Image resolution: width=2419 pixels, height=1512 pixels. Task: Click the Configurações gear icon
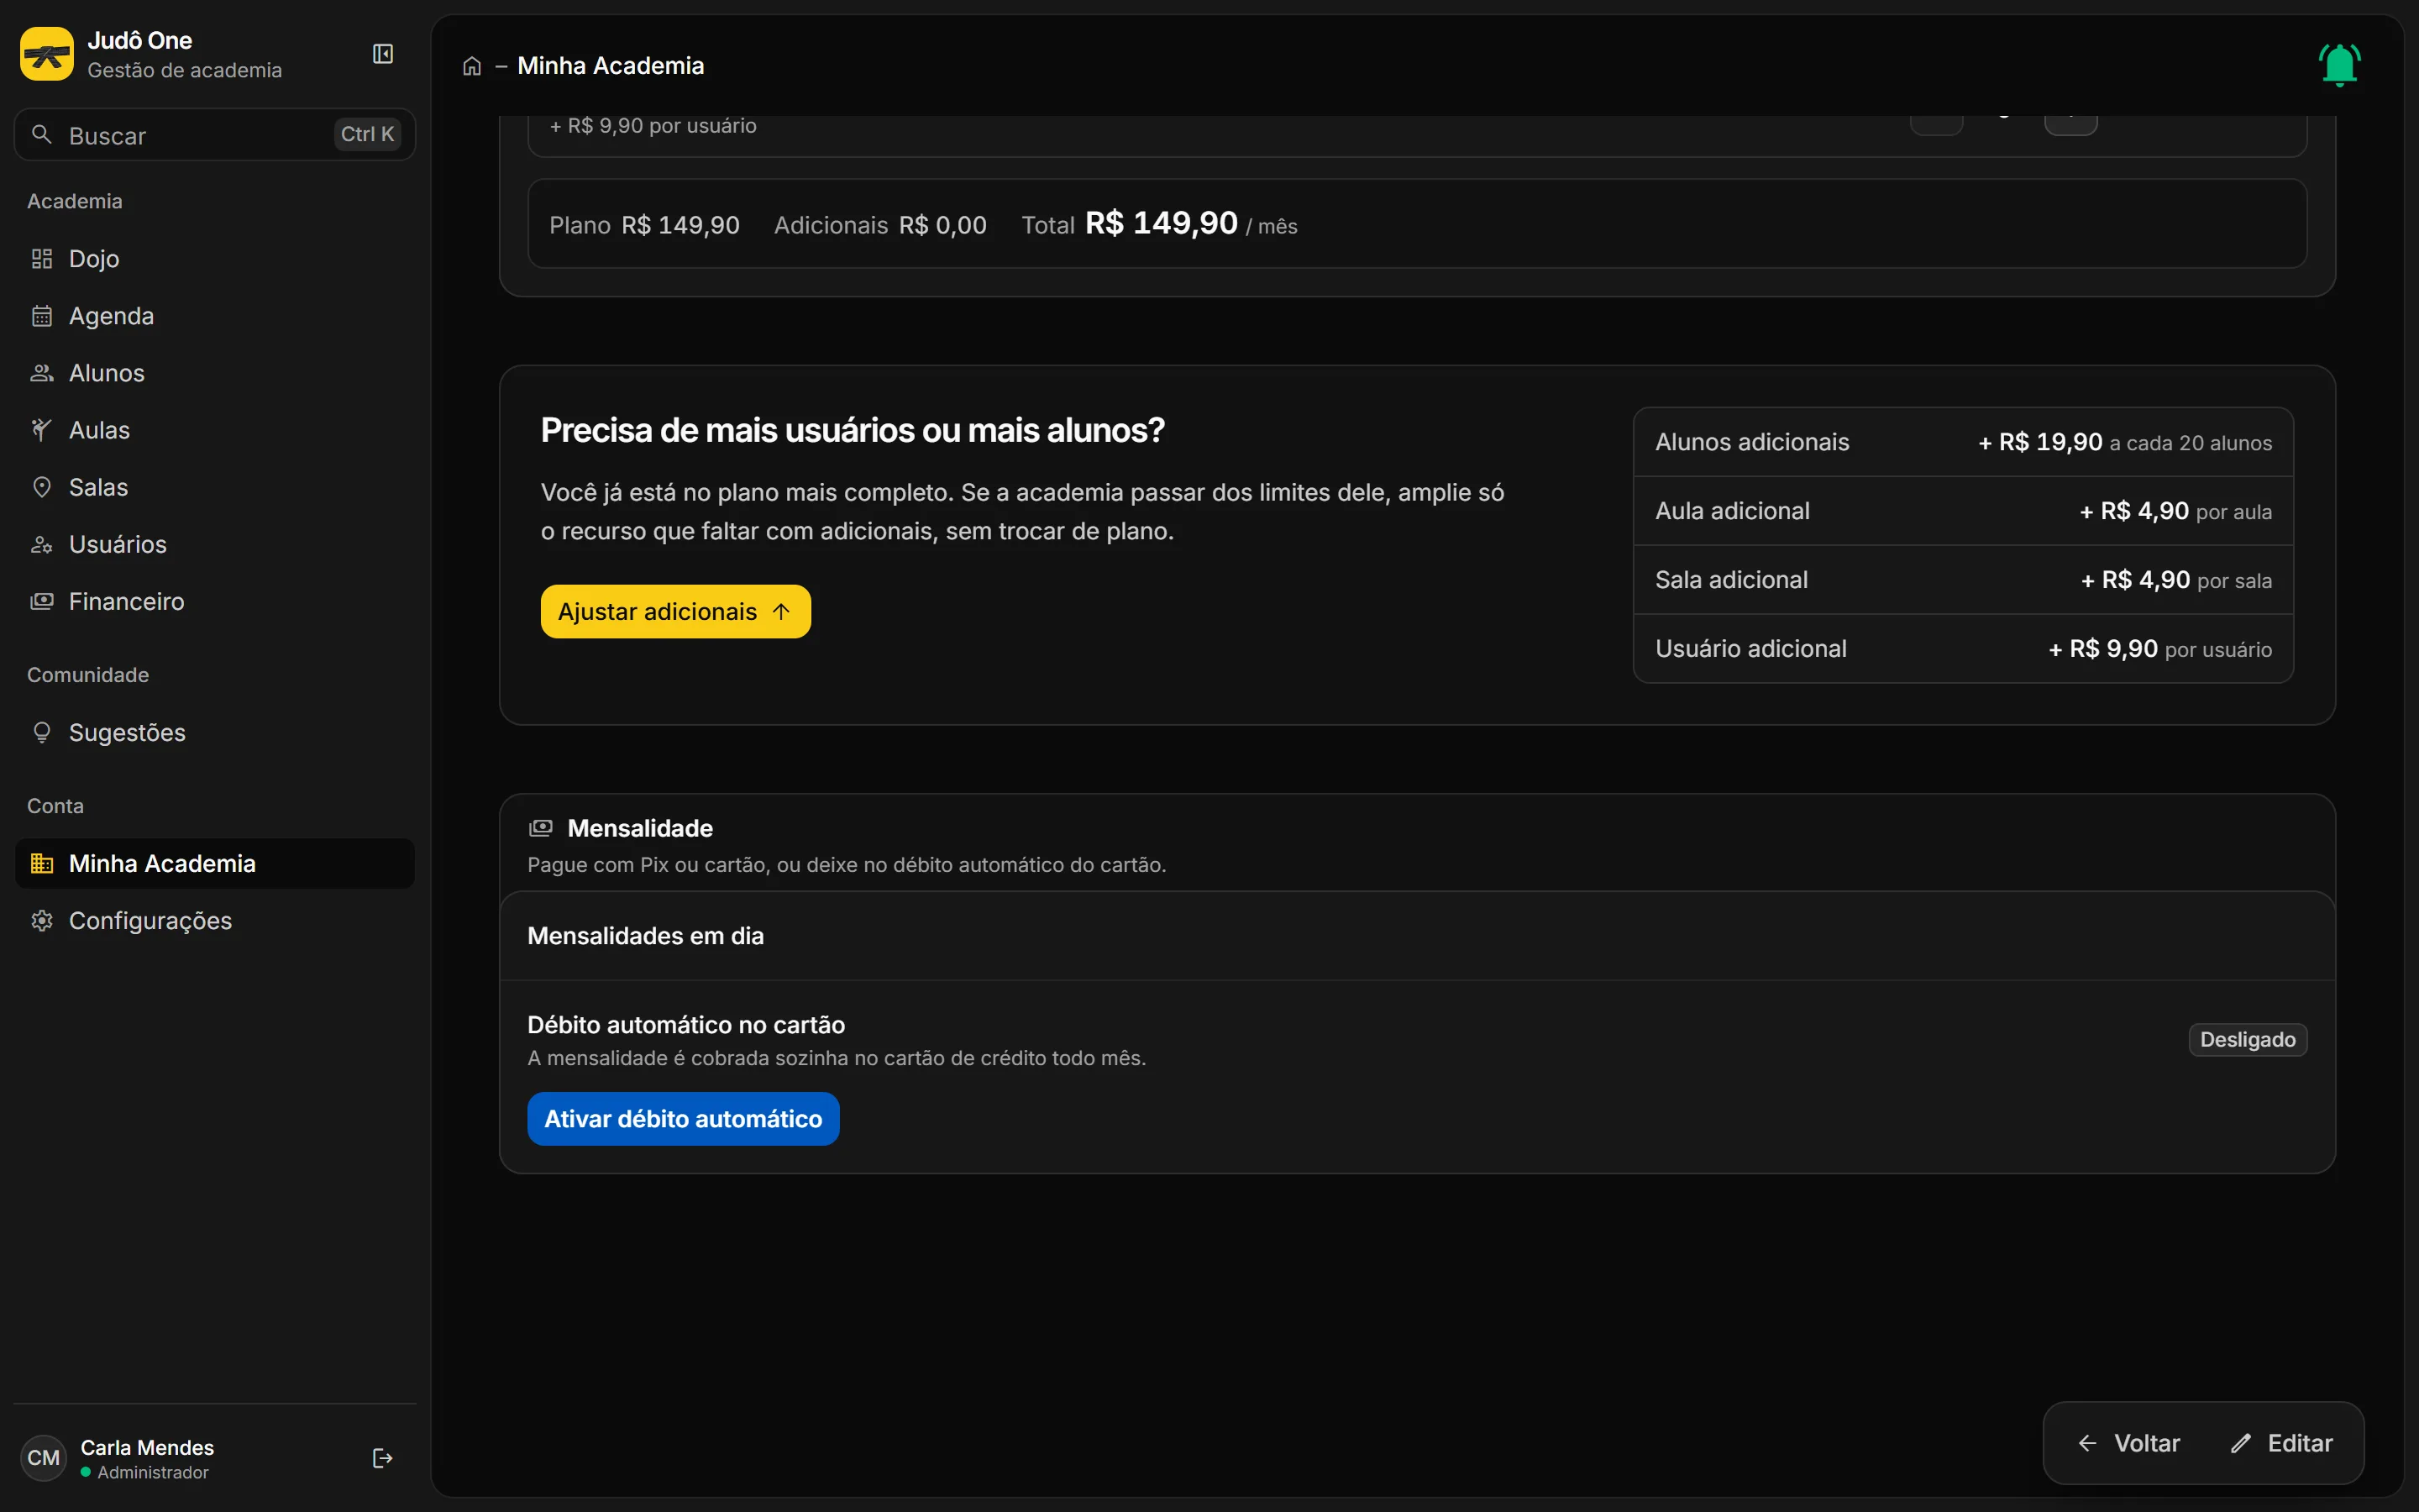pyautogui.click(x=42, y=920)
